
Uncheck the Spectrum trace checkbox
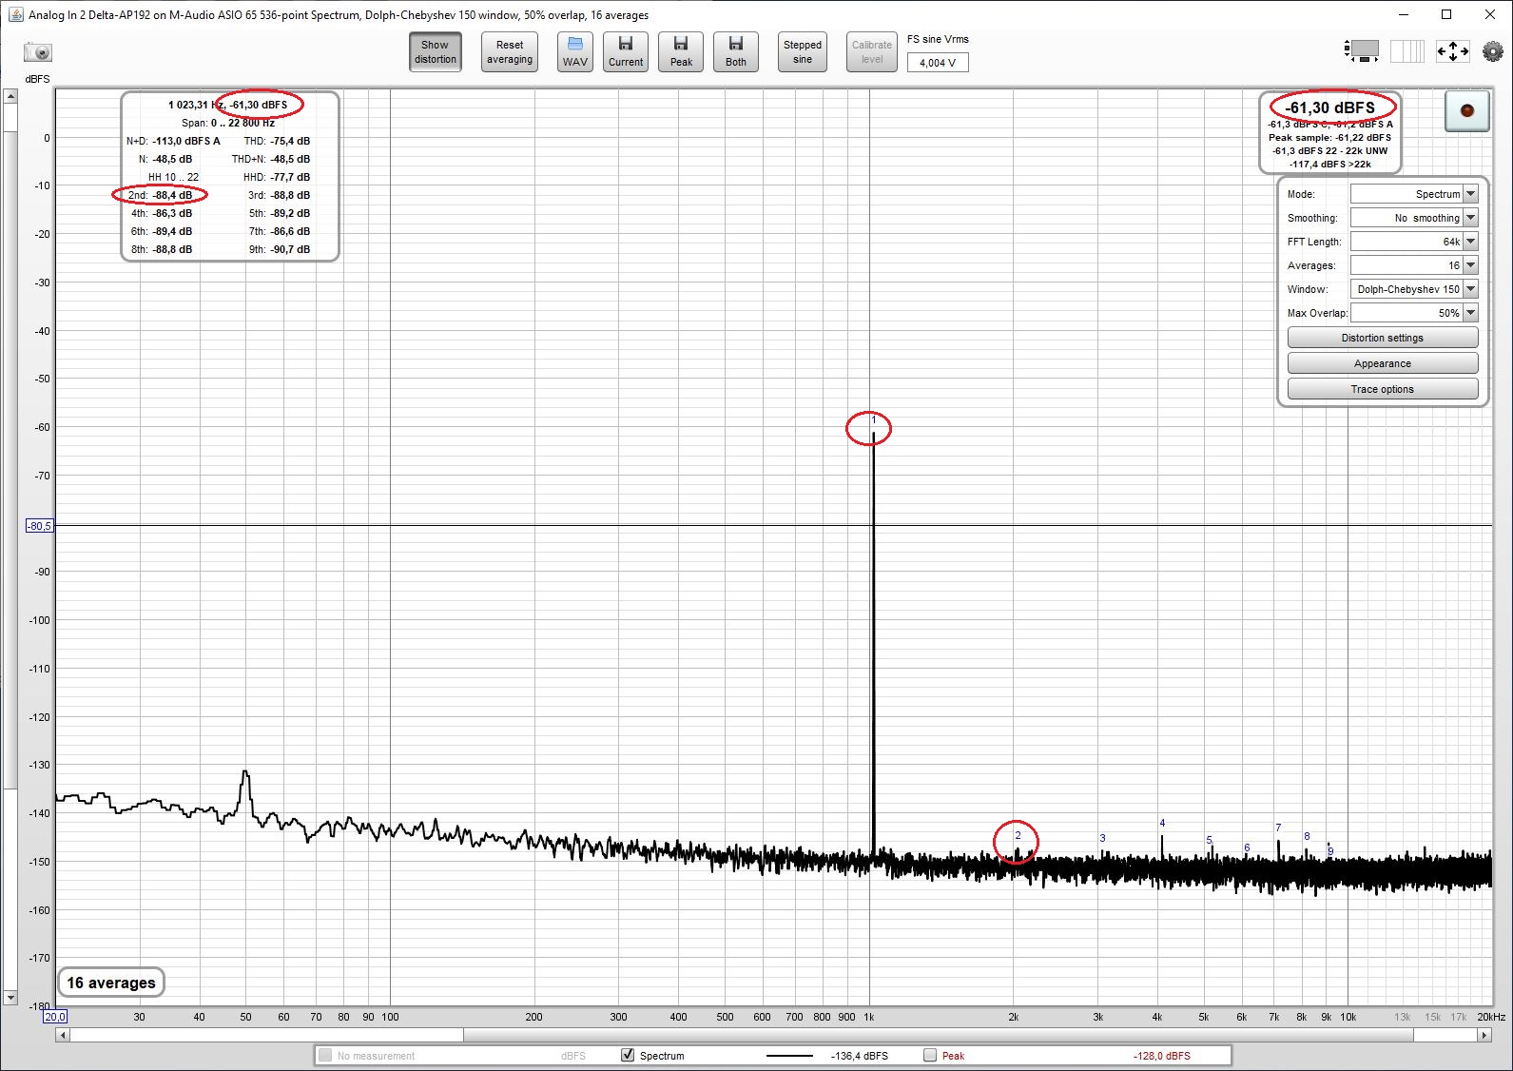(628, 1055)
